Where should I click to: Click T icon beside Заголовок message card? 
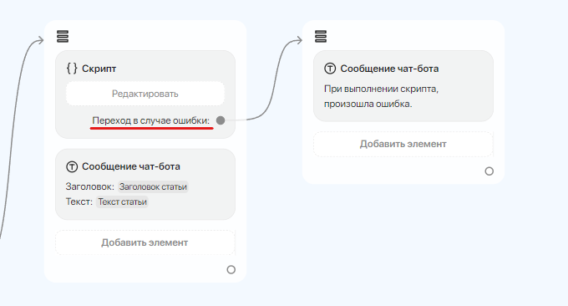pyautogui.click(x=72, y=166)
